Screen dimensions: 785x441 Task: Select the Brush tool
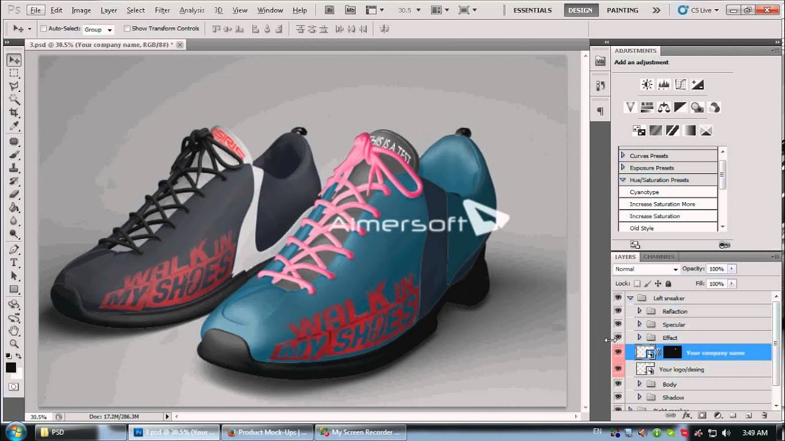click(14, 155)
